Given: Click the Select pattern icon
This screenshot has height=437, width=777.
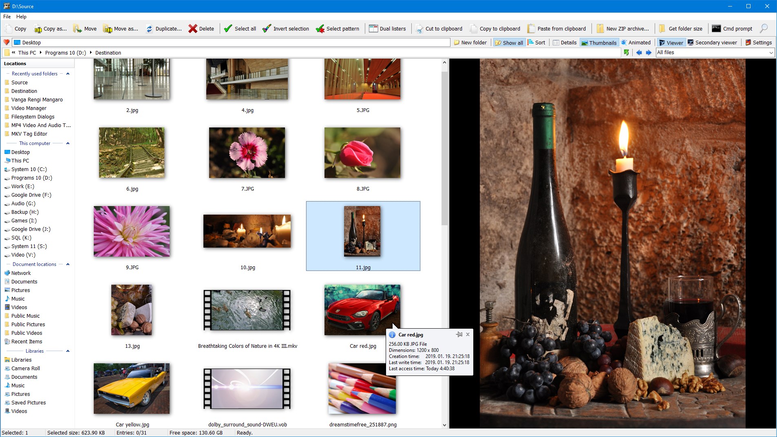Looking at the screenshot, I should (x=320, y=29).
